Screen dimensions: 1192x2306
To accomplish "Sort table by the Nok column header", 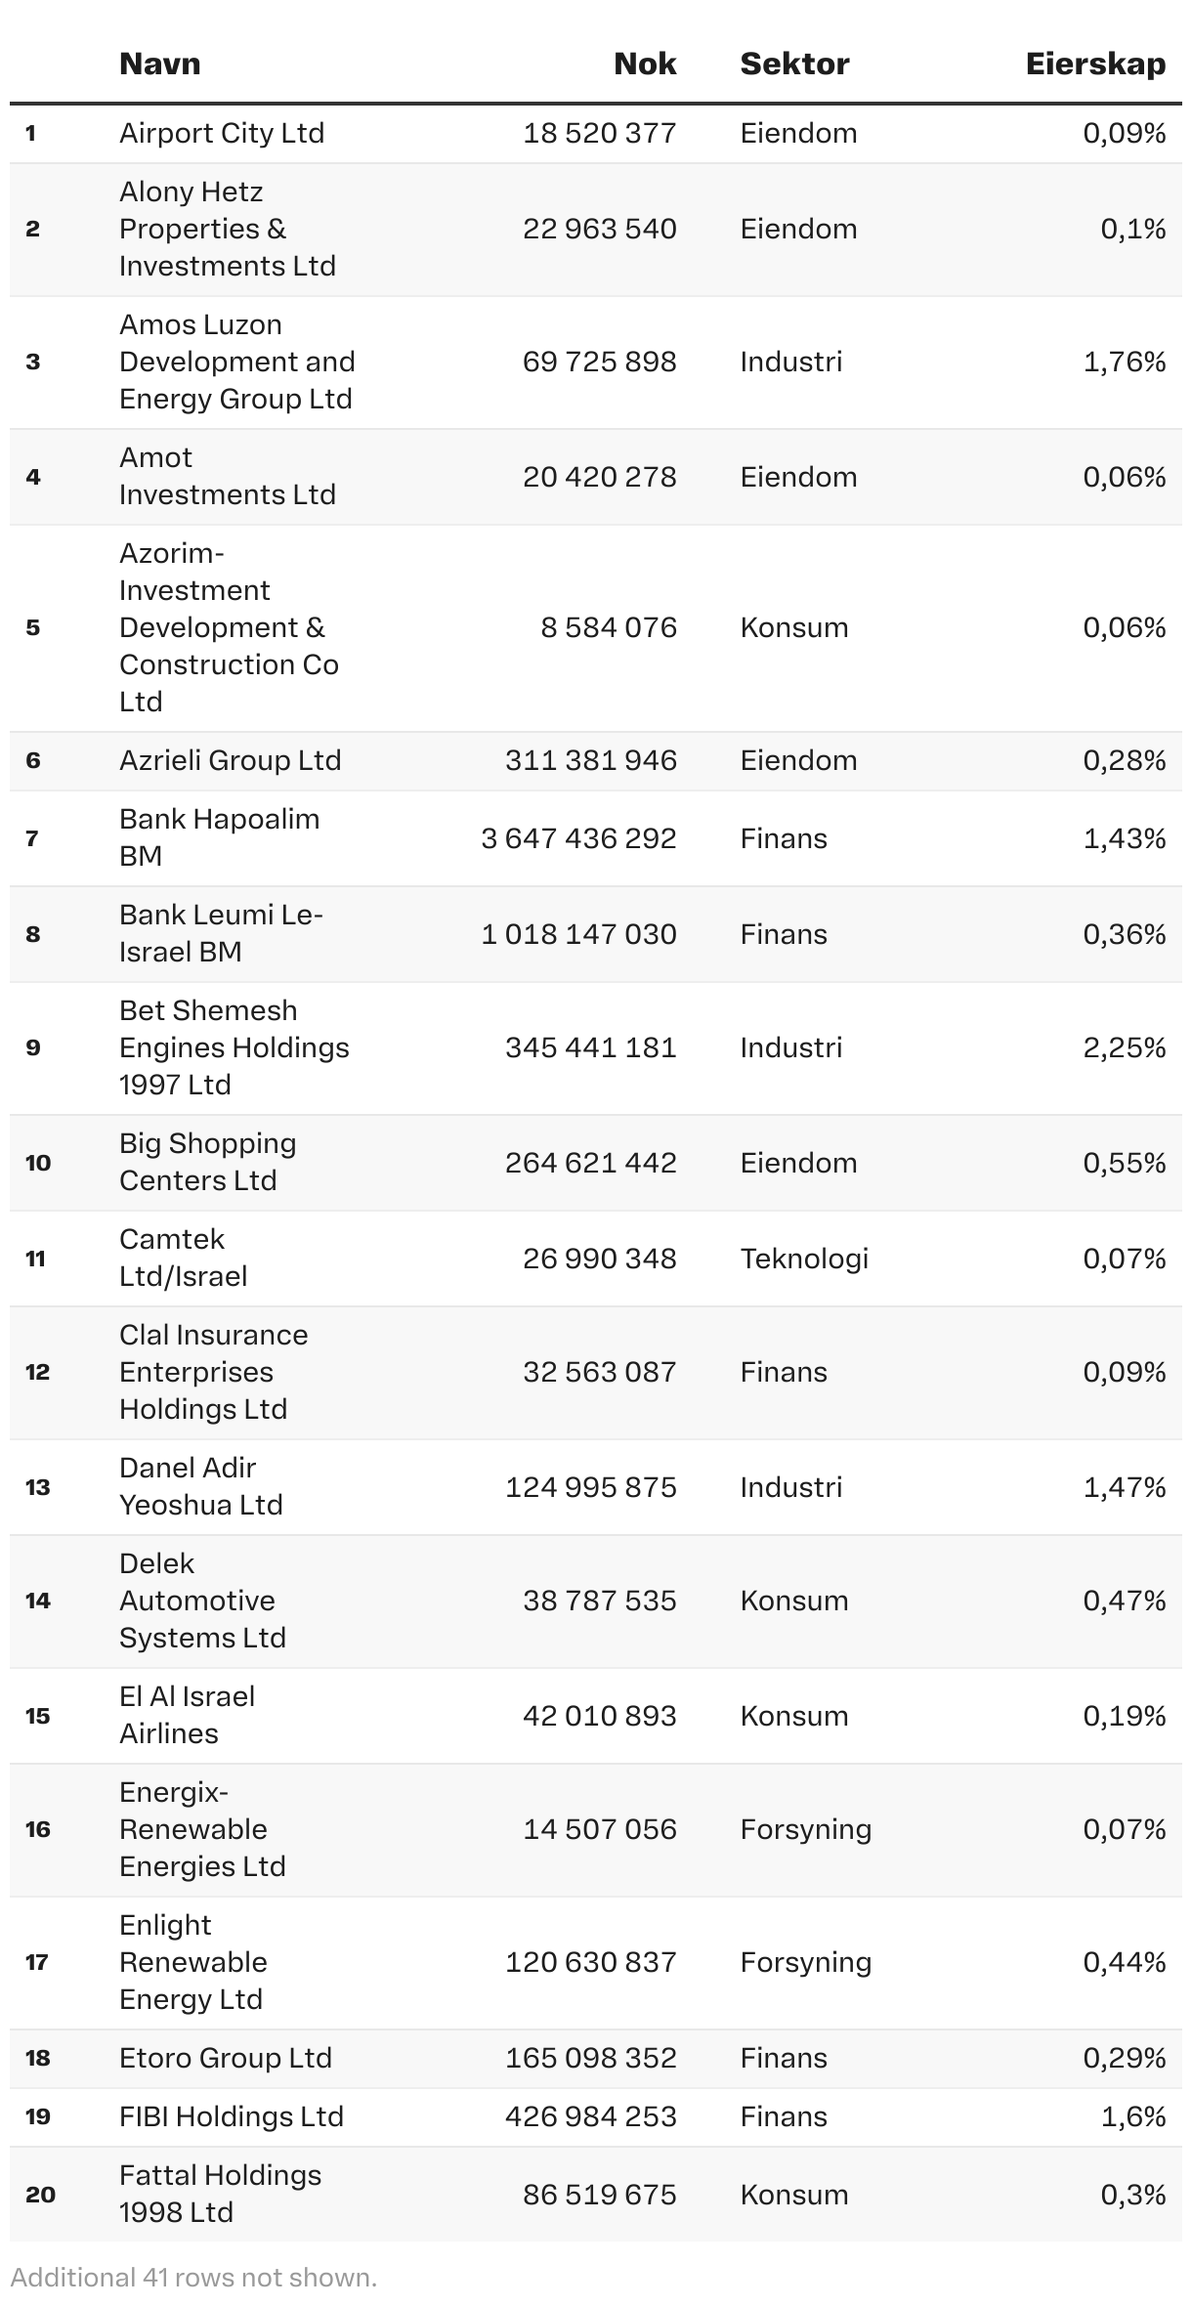I will 645,64.
